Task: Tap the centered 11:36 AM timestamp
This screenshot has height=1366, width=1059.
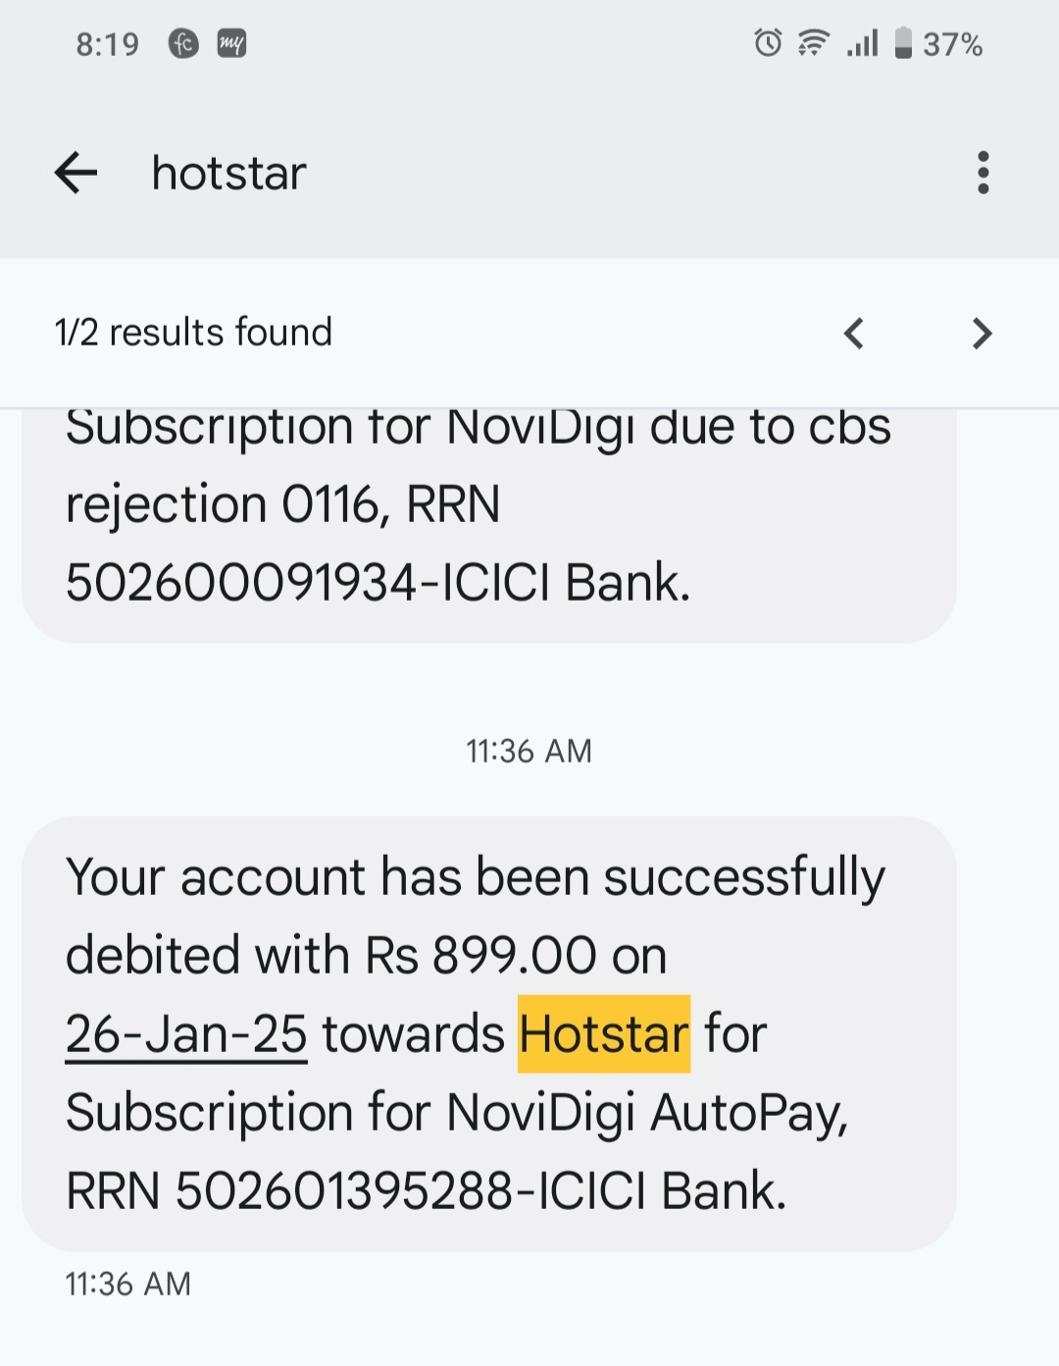Action: coord(529,751)
